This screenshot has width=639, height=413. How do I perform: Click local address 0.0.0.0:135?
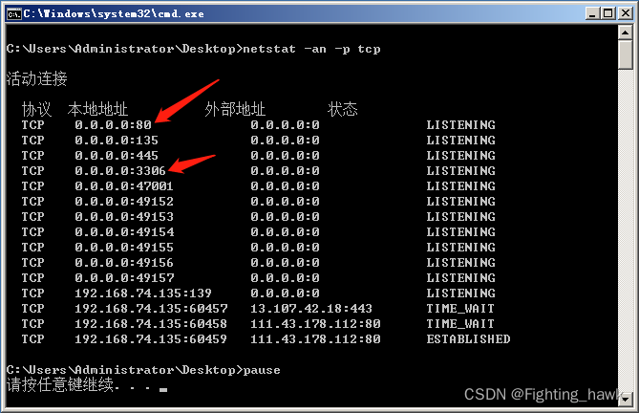[x=117, y=141]
